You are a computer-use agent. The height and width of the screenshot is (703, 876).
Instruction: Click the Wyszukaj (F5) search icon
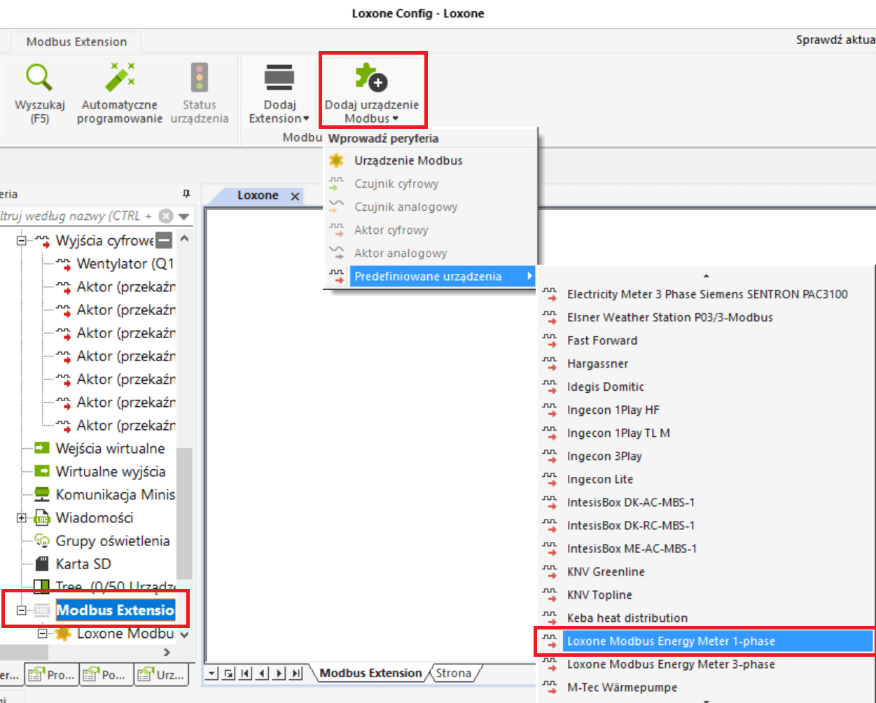coord(39,78)
